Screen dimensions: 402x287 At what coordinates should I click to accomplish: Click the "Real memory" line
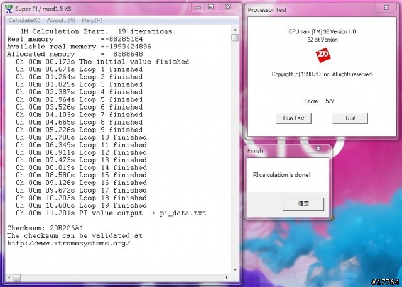[x=75, y=39]
